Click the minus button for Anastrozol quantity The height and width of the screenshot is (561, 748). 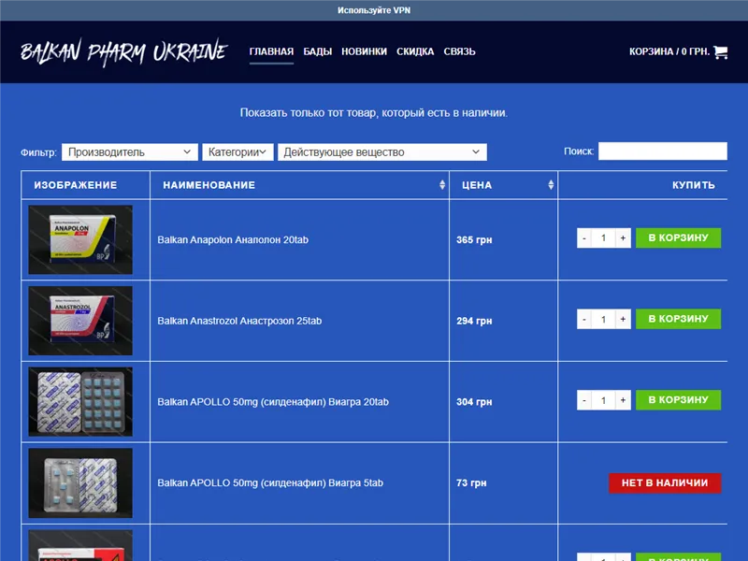pos(584,320)
